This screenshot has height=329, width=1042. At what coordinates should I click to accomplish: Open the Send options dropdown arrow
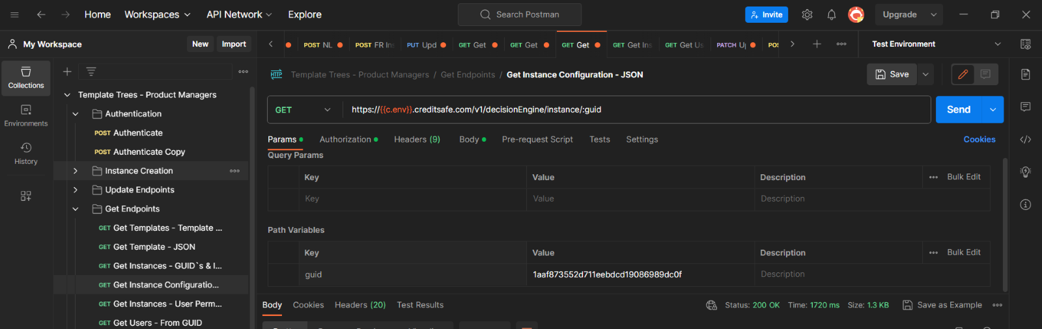click(993, 109)
